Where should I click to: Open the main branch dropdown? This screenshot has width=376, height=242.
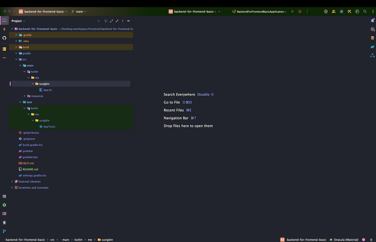(79, 11)
